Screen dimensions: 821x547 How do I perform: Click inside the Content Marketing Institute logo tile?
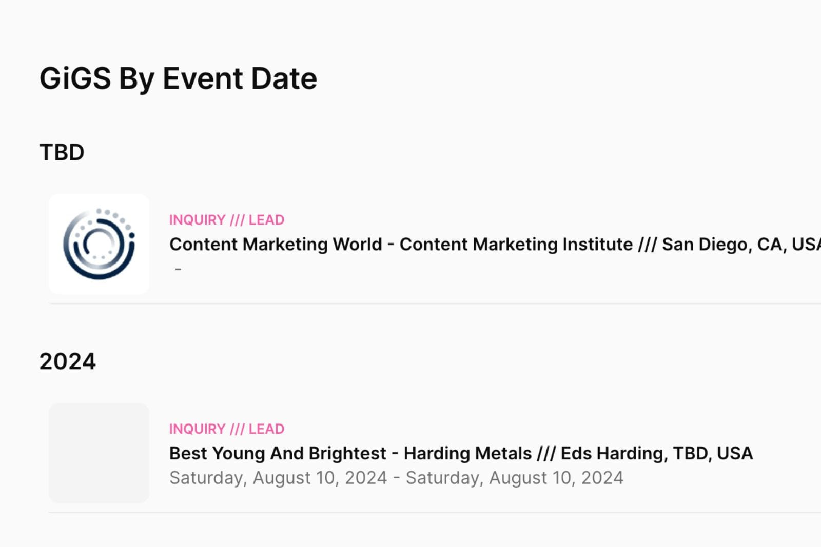click(x=99, y=243)
